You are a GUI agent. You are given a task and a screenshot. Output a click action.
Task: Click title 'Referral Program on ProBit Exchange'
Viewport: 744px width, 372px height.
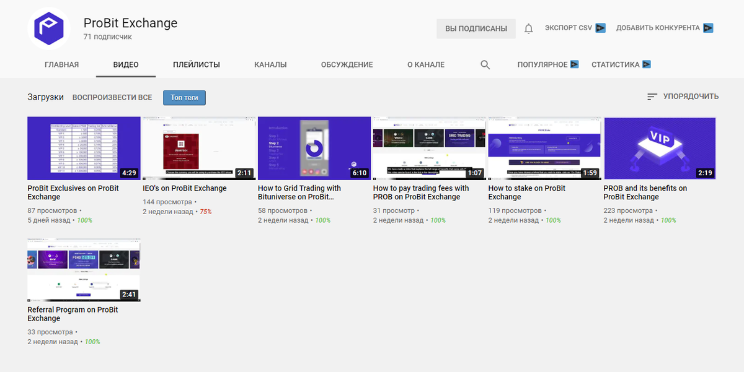(73, 314)
